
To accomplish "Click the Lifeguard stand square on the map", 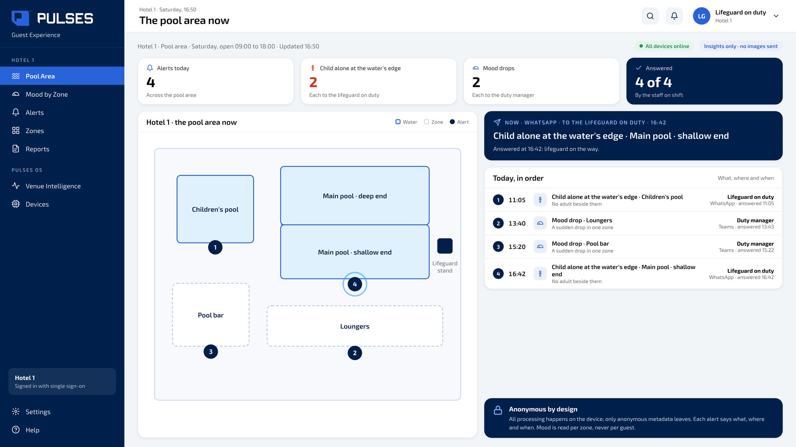I will (x=445, y=246).
